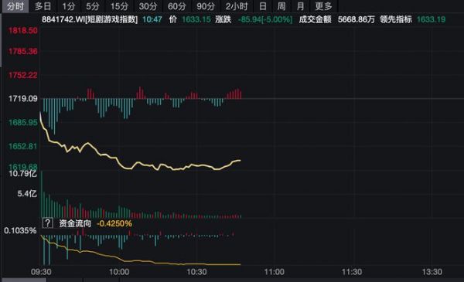
Task: Click the 1719.09 baseline price label
Action: (x=22, y=98)
